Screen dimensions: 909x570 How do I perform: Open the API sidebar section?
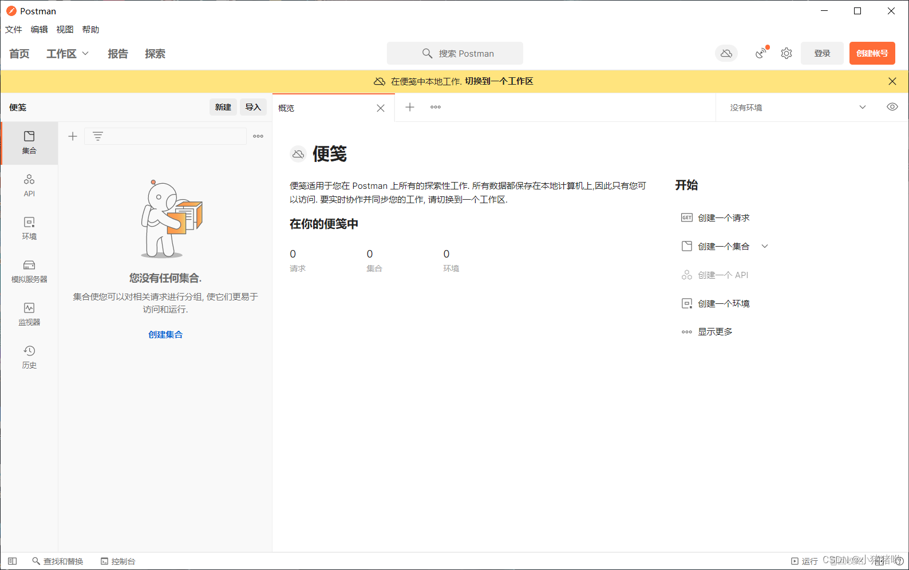29,186
